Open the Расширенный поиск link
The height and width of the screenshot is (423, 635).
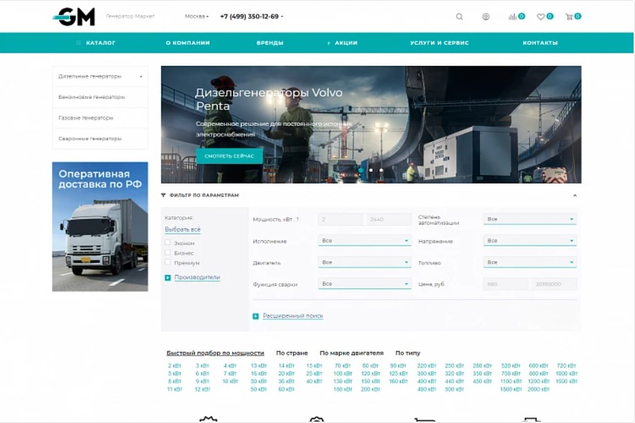coord(293,316)
